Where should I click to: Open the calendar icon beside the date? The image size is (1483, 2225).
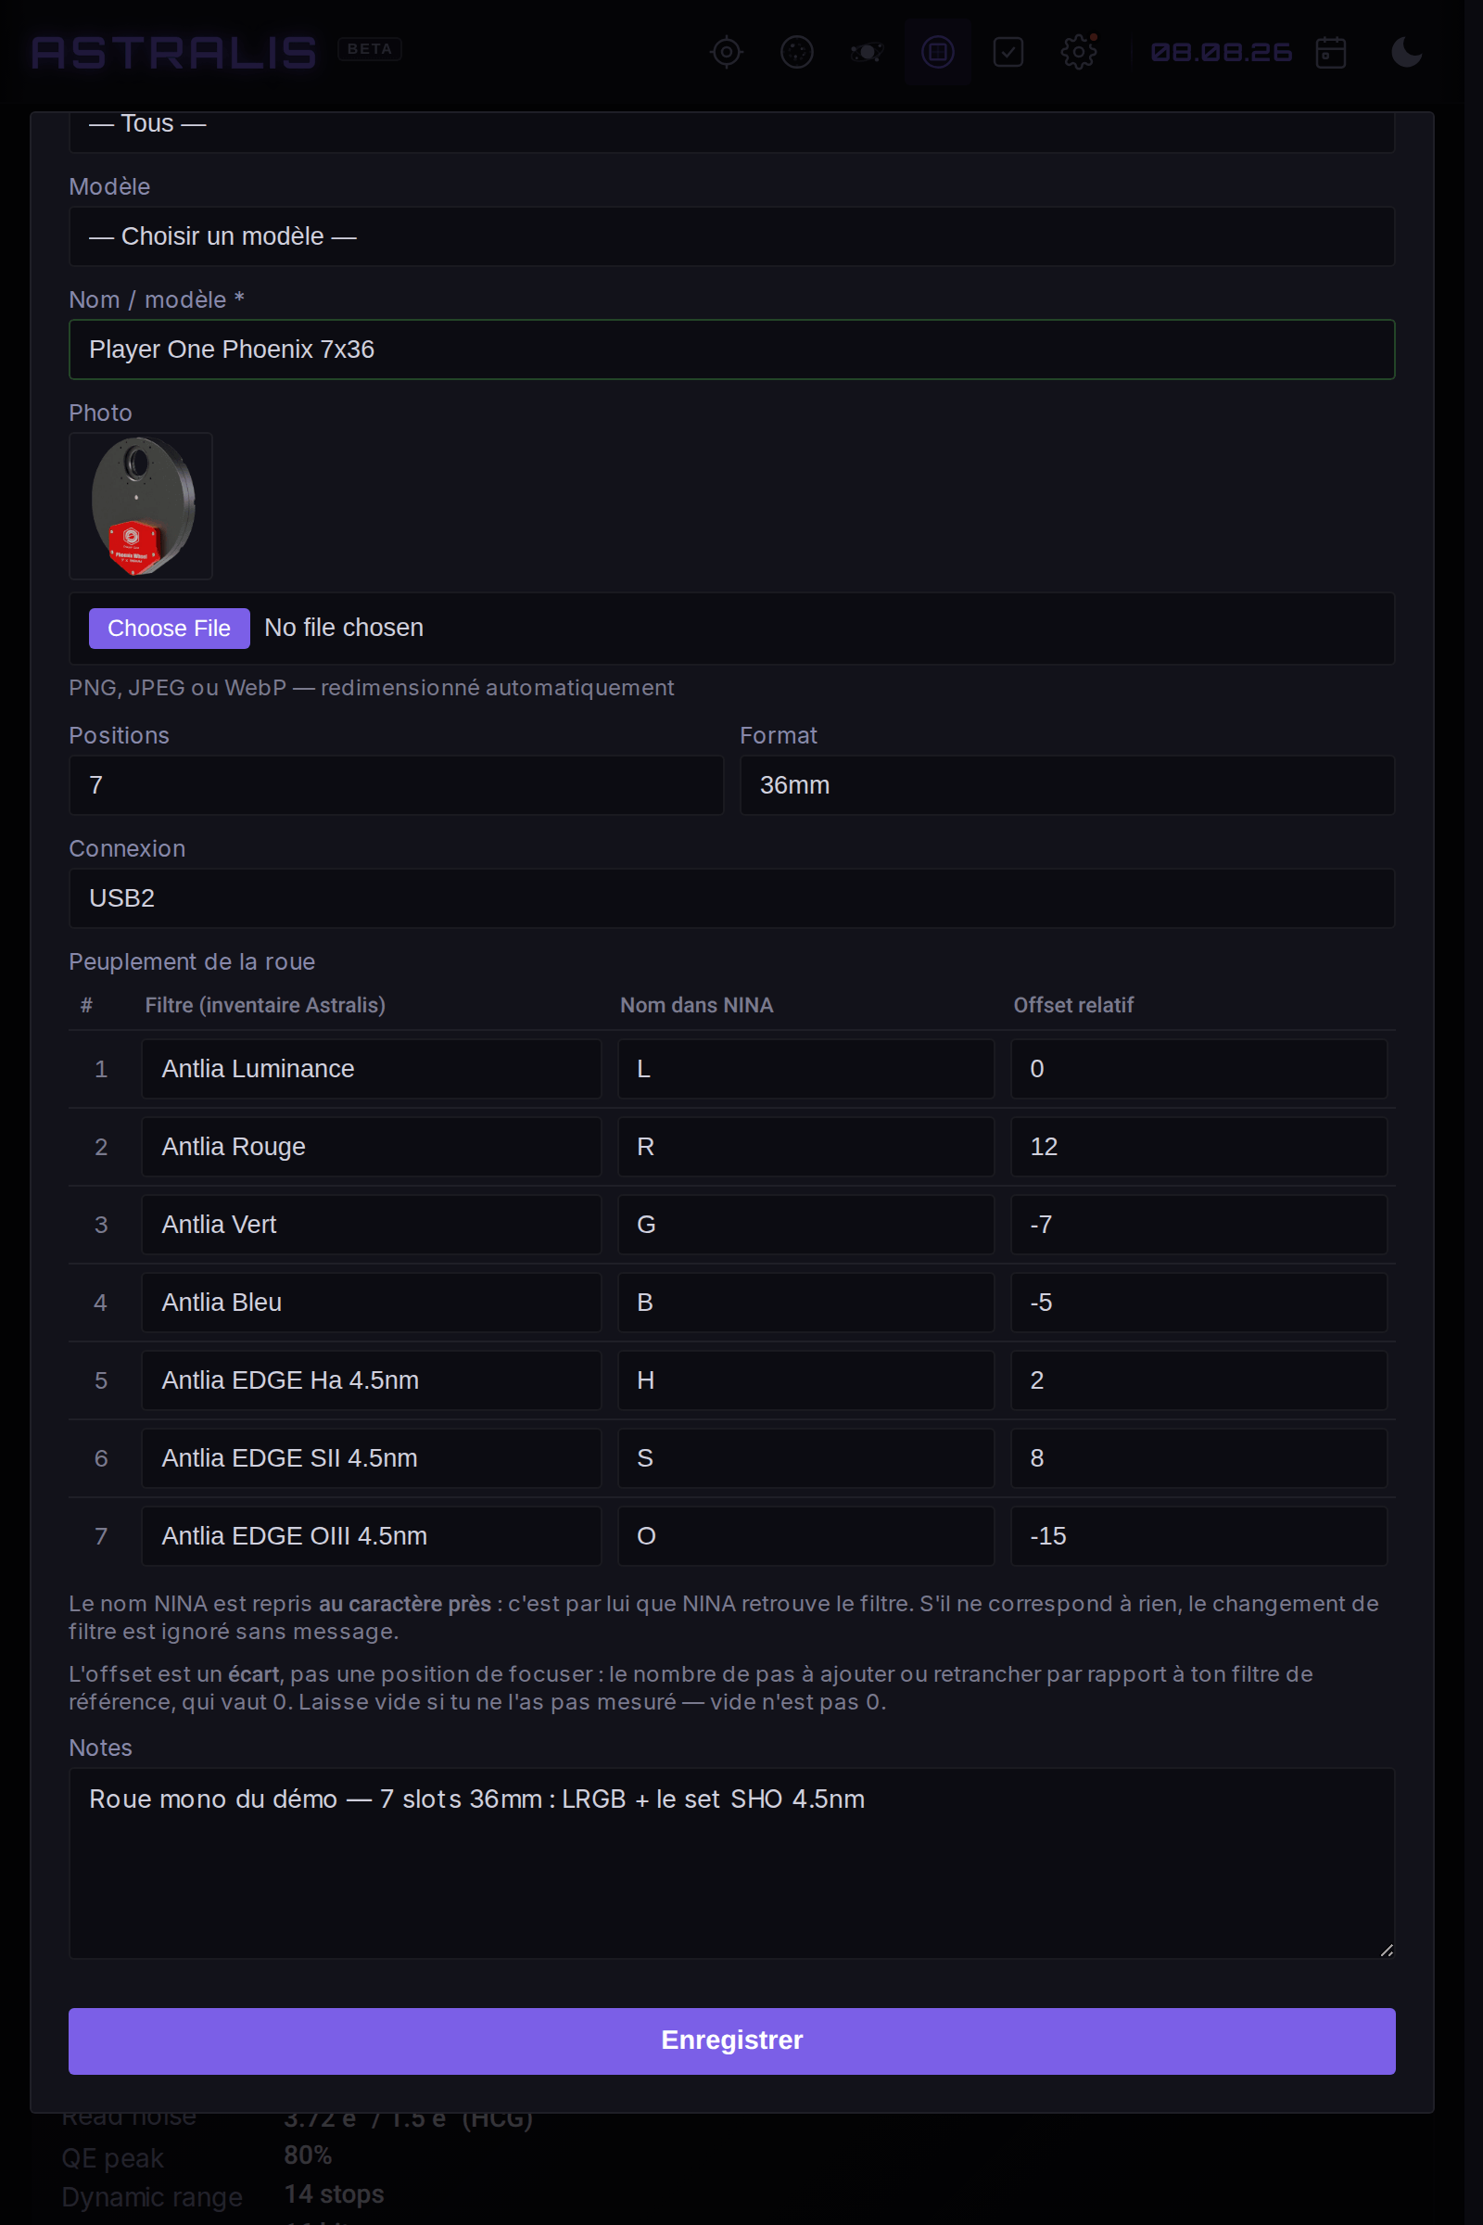click(x=1331, y=52)
